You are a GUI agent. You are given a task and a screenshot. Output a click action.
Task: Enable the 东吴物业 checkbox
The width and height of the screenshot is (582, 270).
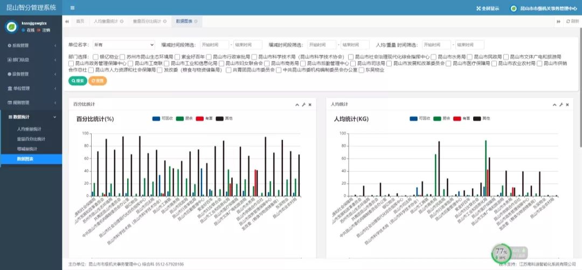(x=362, y=70)
